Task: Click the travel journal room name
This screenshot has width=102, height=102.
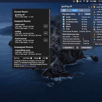Action: click(x=21, y=39)
